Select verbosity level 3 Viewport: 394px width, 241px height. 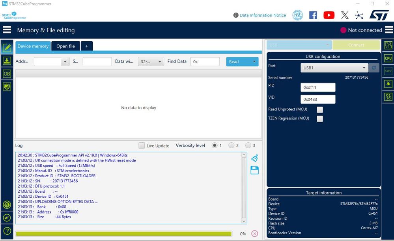pos(248,145)
